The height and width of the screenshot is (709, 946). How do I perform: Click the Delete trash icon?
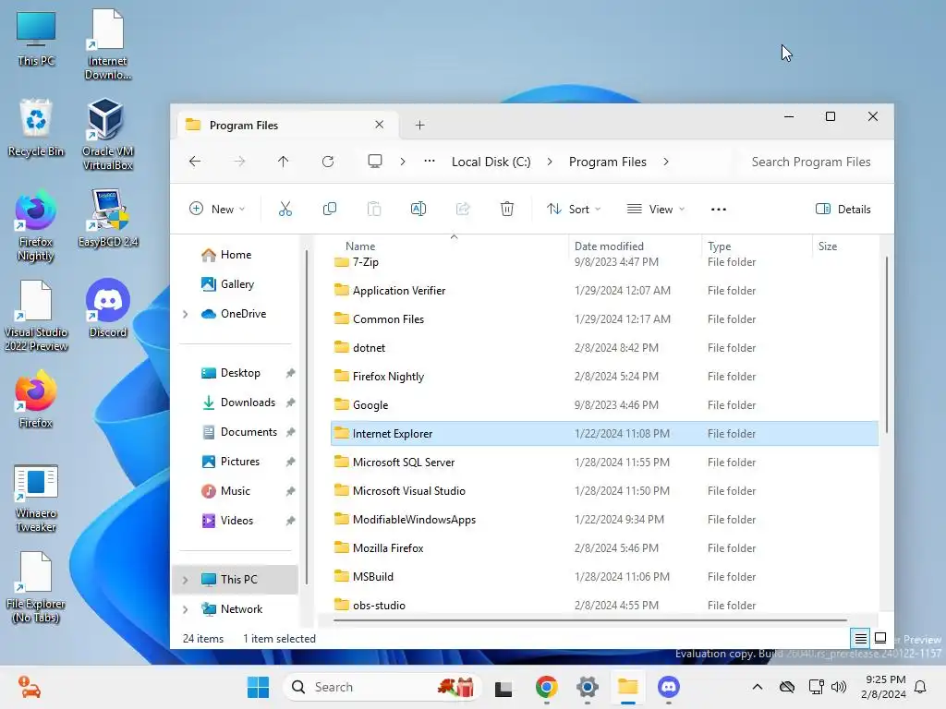click(x=507, y=210)
